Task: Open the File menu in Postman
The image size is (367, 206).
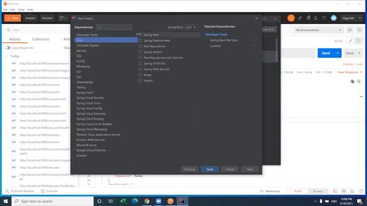Action: (x=5, y=10)
